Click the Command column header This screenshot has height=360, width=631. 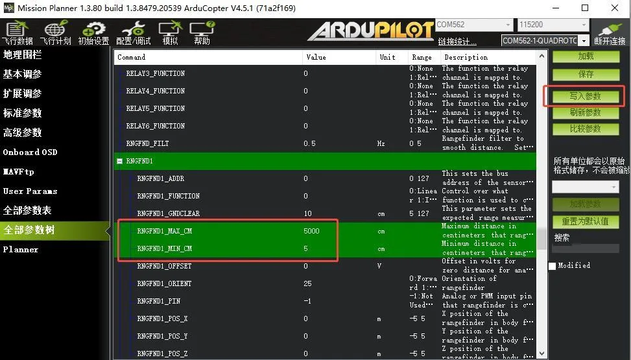tap(208, 57)
